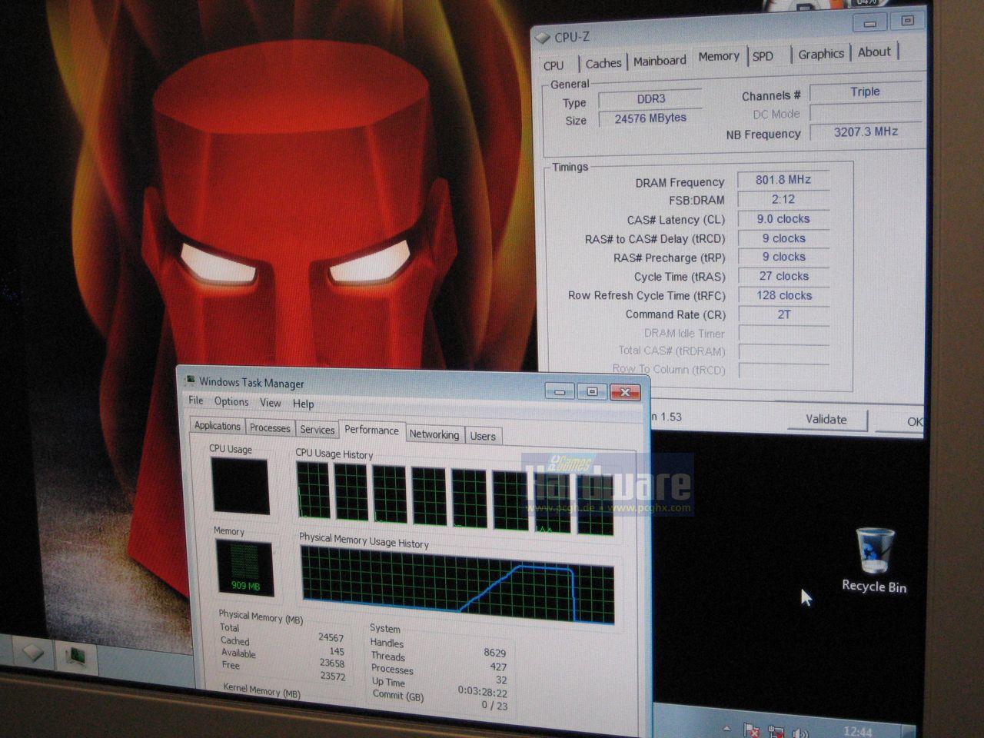Close the Windows Task Manager window
Image resolution: width=984 pixels, height=738 pixels.
[625, 393]
